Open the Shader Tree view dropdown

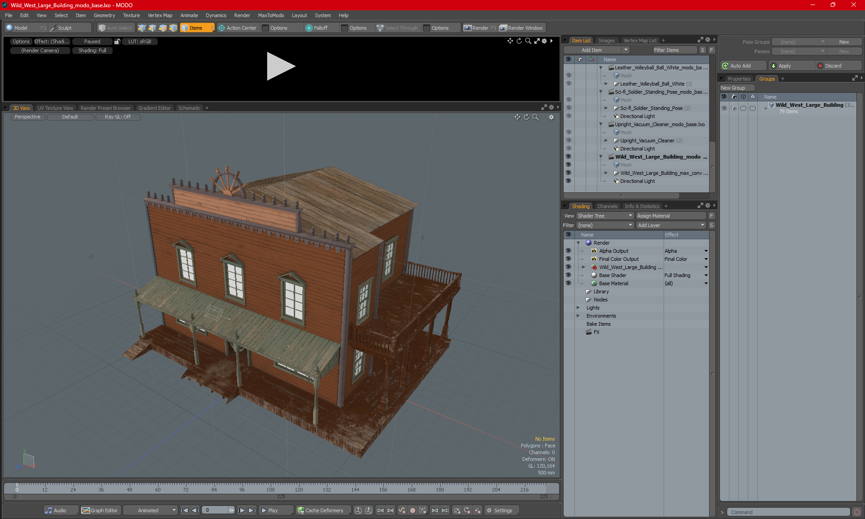(x=605, y=216)
